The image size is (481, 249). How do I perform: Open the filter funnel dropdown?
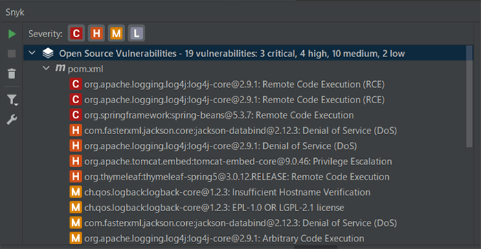(12, 100)
